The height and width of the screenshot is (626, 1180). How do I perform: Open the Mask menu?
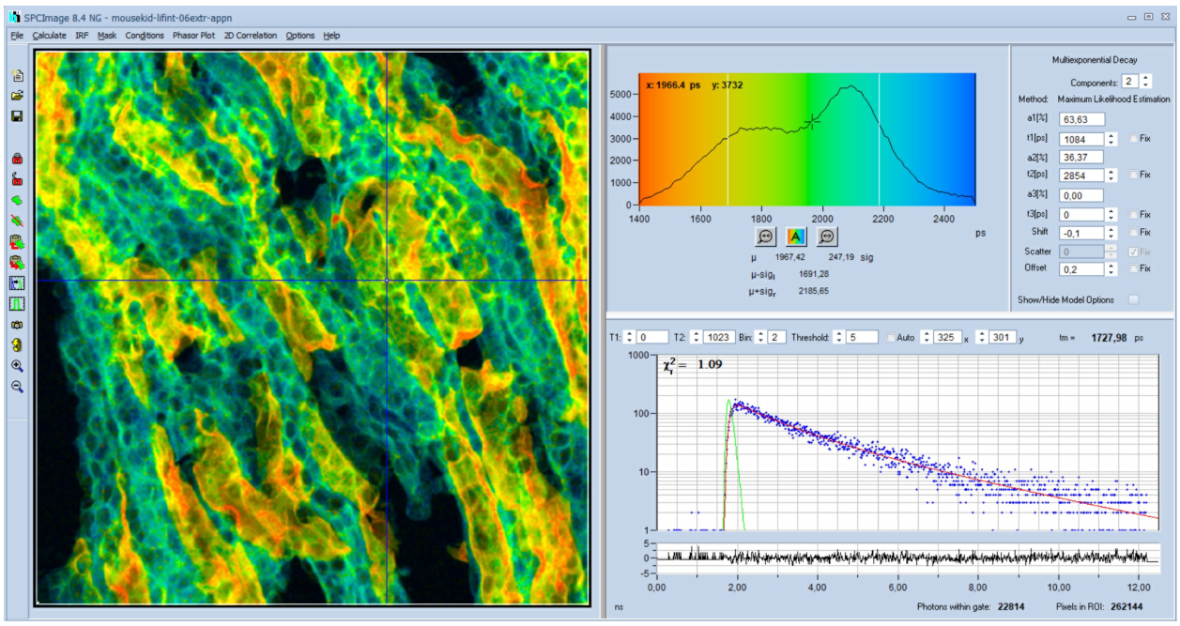107,36
